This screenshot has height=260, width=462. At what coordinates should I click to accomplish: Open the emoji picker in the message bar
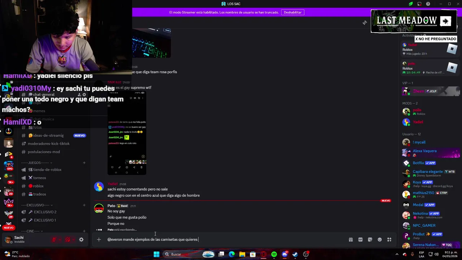(x=380, y=239)
